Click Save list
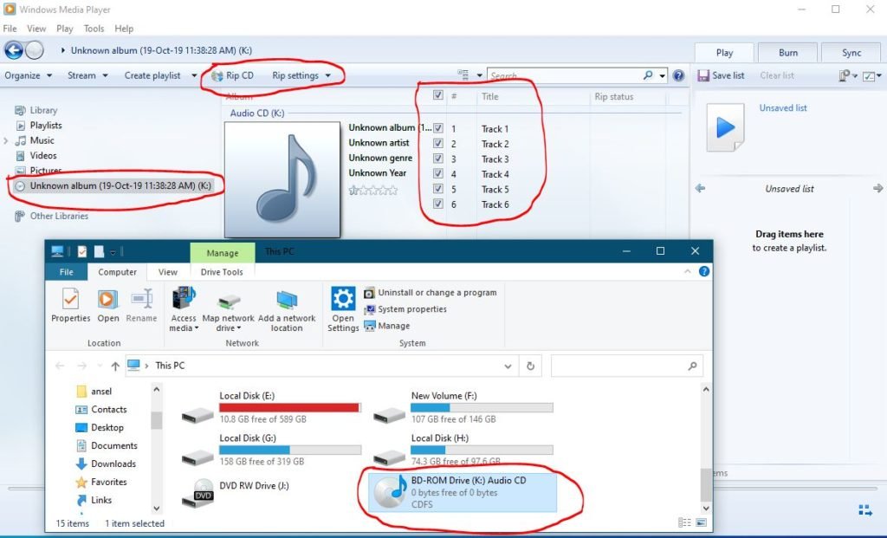The image size is (887, 538). point(722,75)
